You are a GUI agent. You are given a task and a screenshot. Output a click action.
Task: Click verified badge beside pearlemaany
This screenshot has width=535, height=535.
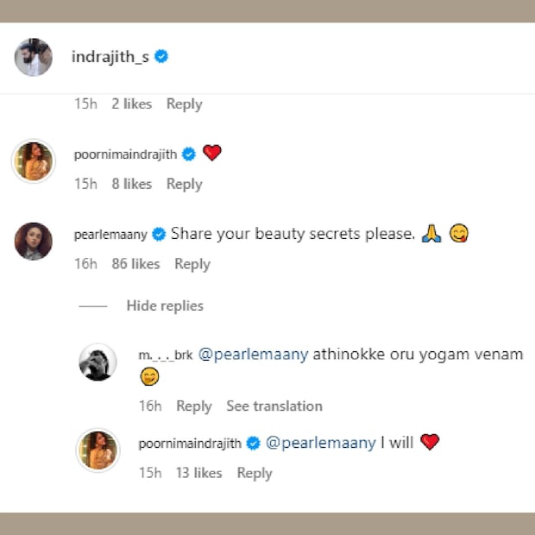coord(159,234)
